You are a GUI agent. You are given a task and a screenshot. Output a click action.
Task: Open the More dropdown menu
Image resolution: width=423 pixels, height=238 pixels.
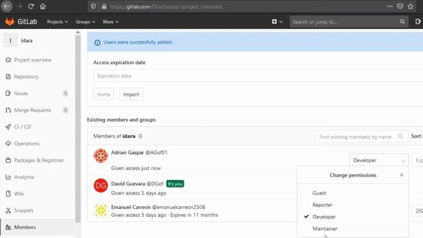click(110, 22)
